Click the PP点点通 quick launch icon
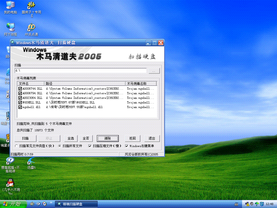 coord(32,204)
